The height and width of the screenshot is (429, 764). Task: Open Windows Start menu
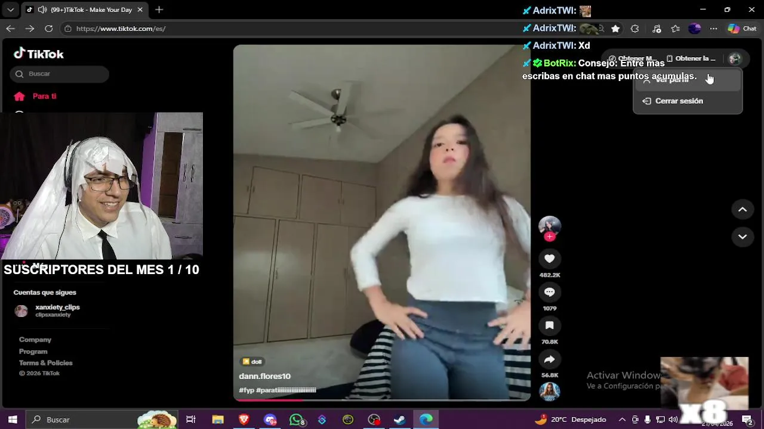(x=13, y=419)
